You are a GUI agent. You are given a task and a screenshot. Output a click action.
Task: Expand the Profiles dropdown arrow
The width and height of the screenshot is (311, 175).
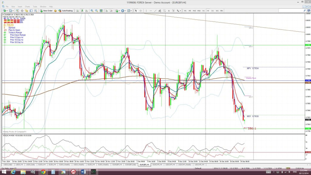tap(13, 11)
